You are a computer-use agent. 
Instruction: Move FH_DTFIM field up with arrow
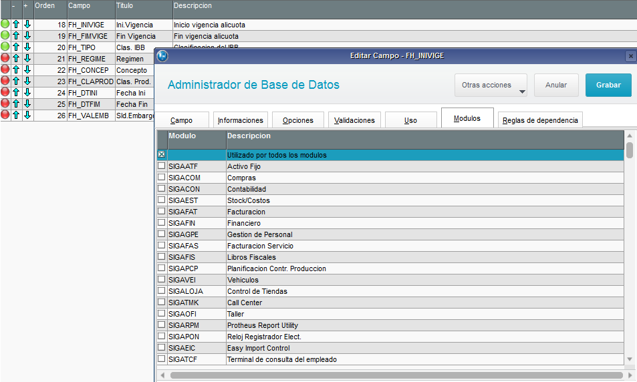point(16,104)
